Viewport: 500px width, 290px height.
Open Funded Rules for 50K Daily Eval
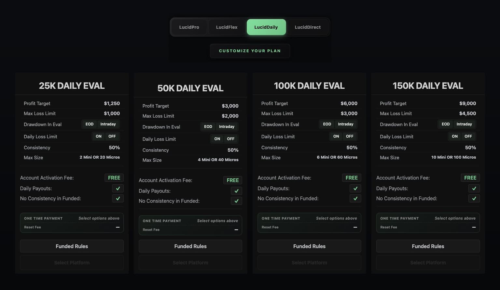[x=190, y=246]
